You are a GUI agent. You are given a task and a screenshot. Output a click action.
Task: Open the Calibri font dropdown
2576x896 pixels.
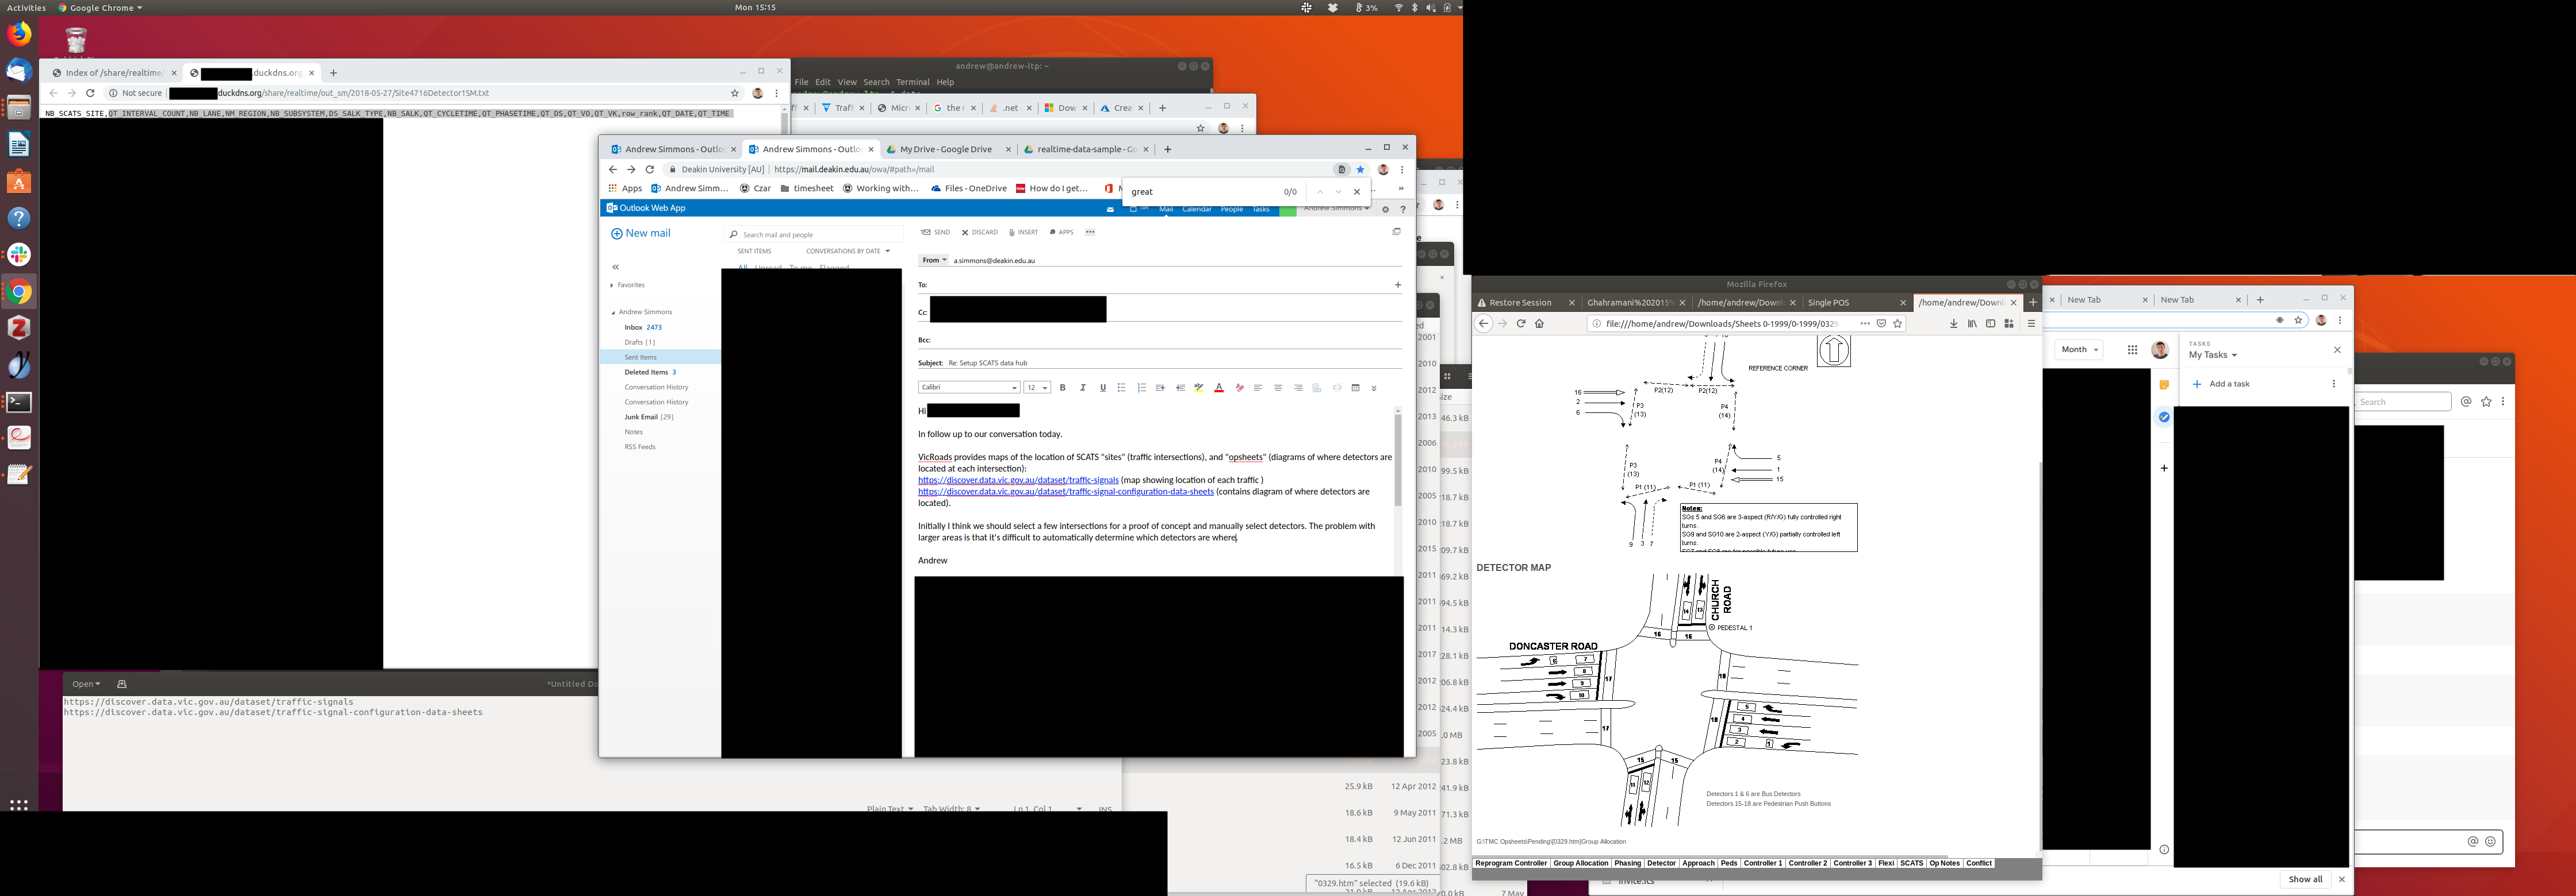(968, 388)
